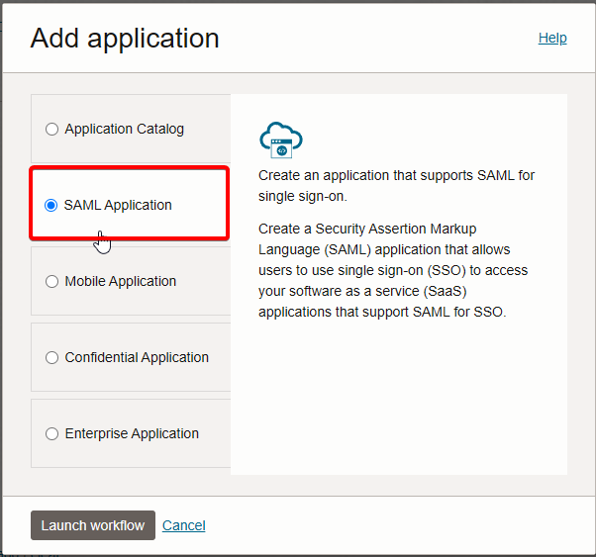The width and height of the screenshot is (596, 557).
Task: Select the Enterprise Application radio button
Action: point(51,433)
